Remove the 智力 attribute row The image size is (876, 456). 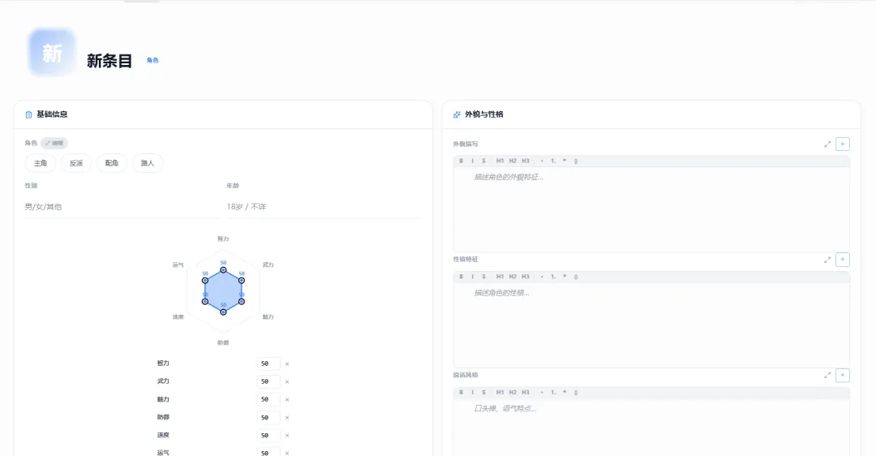point(287,364)
